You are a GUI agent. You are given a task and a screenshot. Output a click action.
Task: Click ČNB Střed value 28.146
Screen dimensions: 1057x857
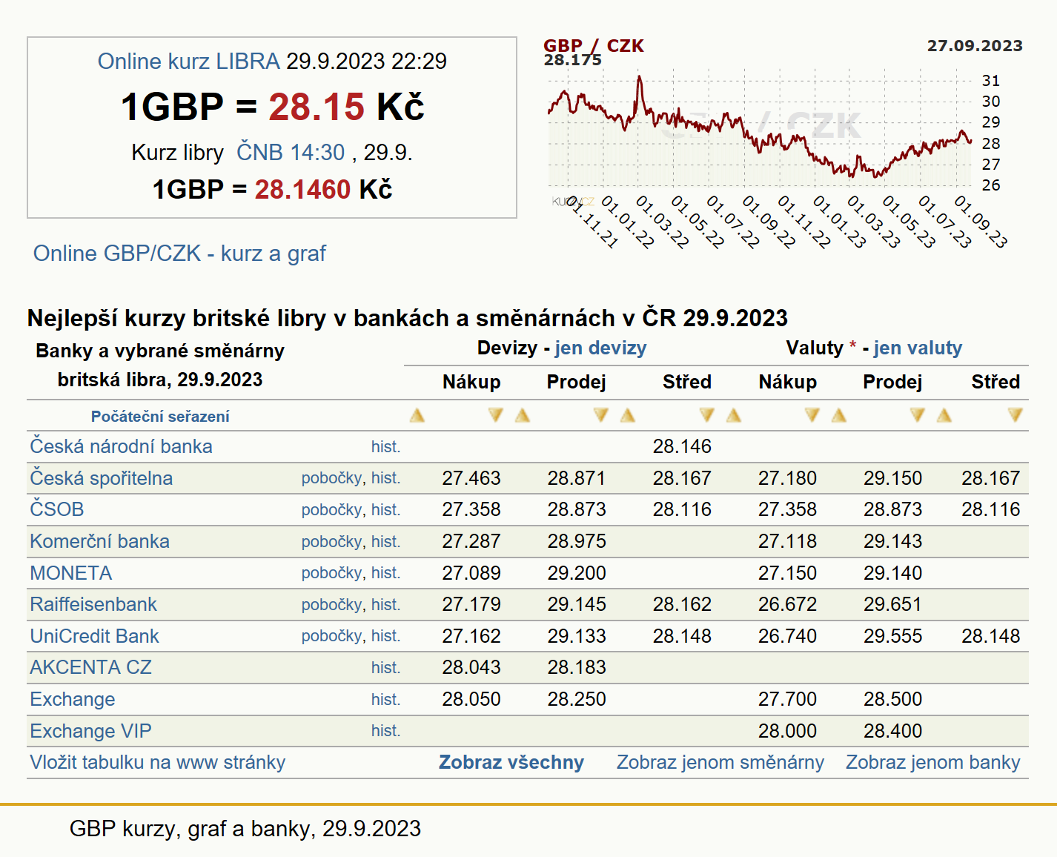pyautogui.click(x=682, y=446)
